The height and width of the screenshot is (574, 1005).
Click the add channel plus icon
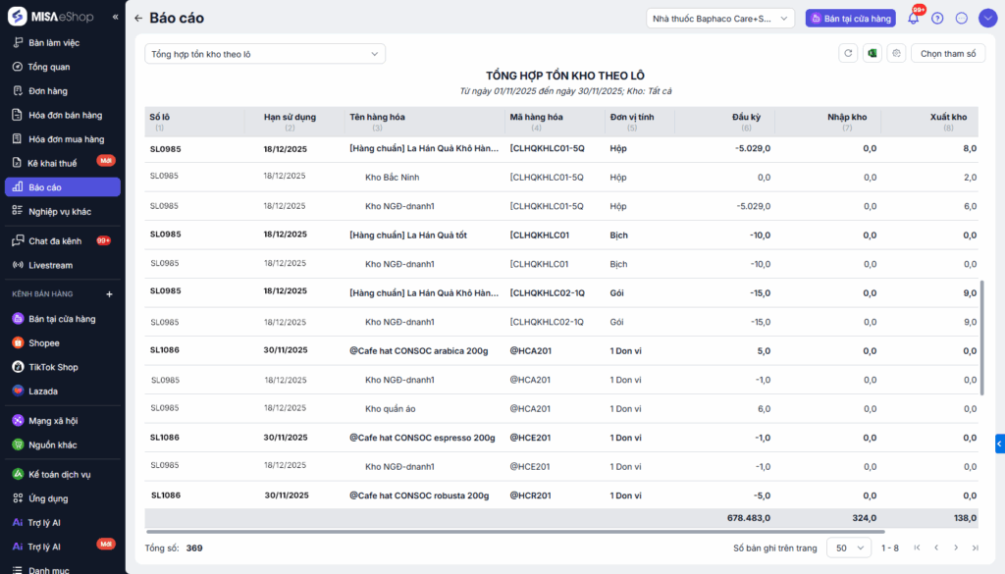109,294
